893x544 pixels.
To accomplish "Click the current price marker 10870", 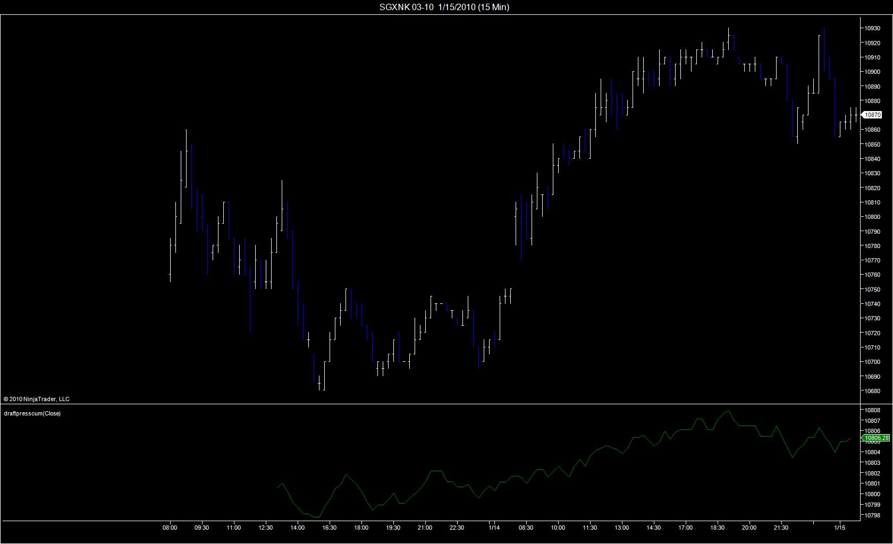I will tap(872, 115).
